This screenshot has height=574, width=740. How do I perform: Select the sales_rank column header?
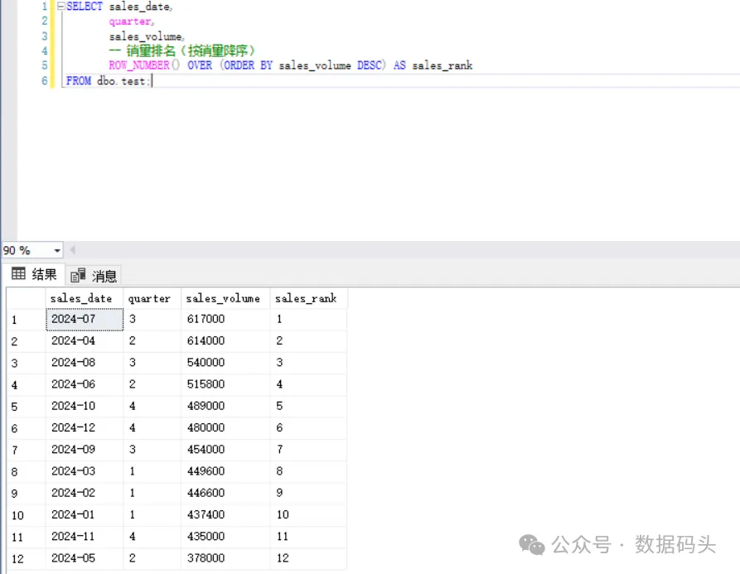coord(308,298)
